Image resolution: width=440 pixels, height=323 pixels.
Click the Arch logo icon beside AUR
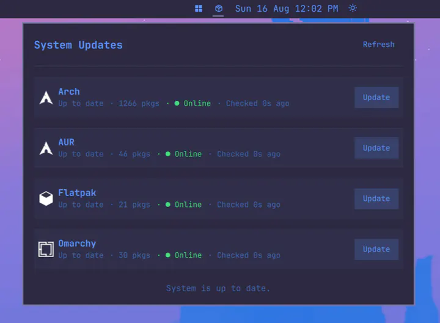[46, 148]
